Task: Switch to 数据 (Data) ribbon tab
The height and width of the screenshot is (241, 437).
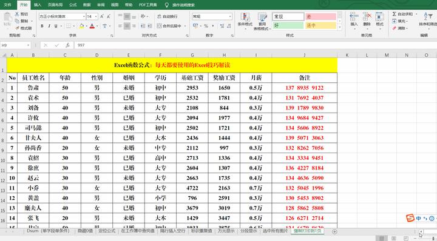Action: 87,5
